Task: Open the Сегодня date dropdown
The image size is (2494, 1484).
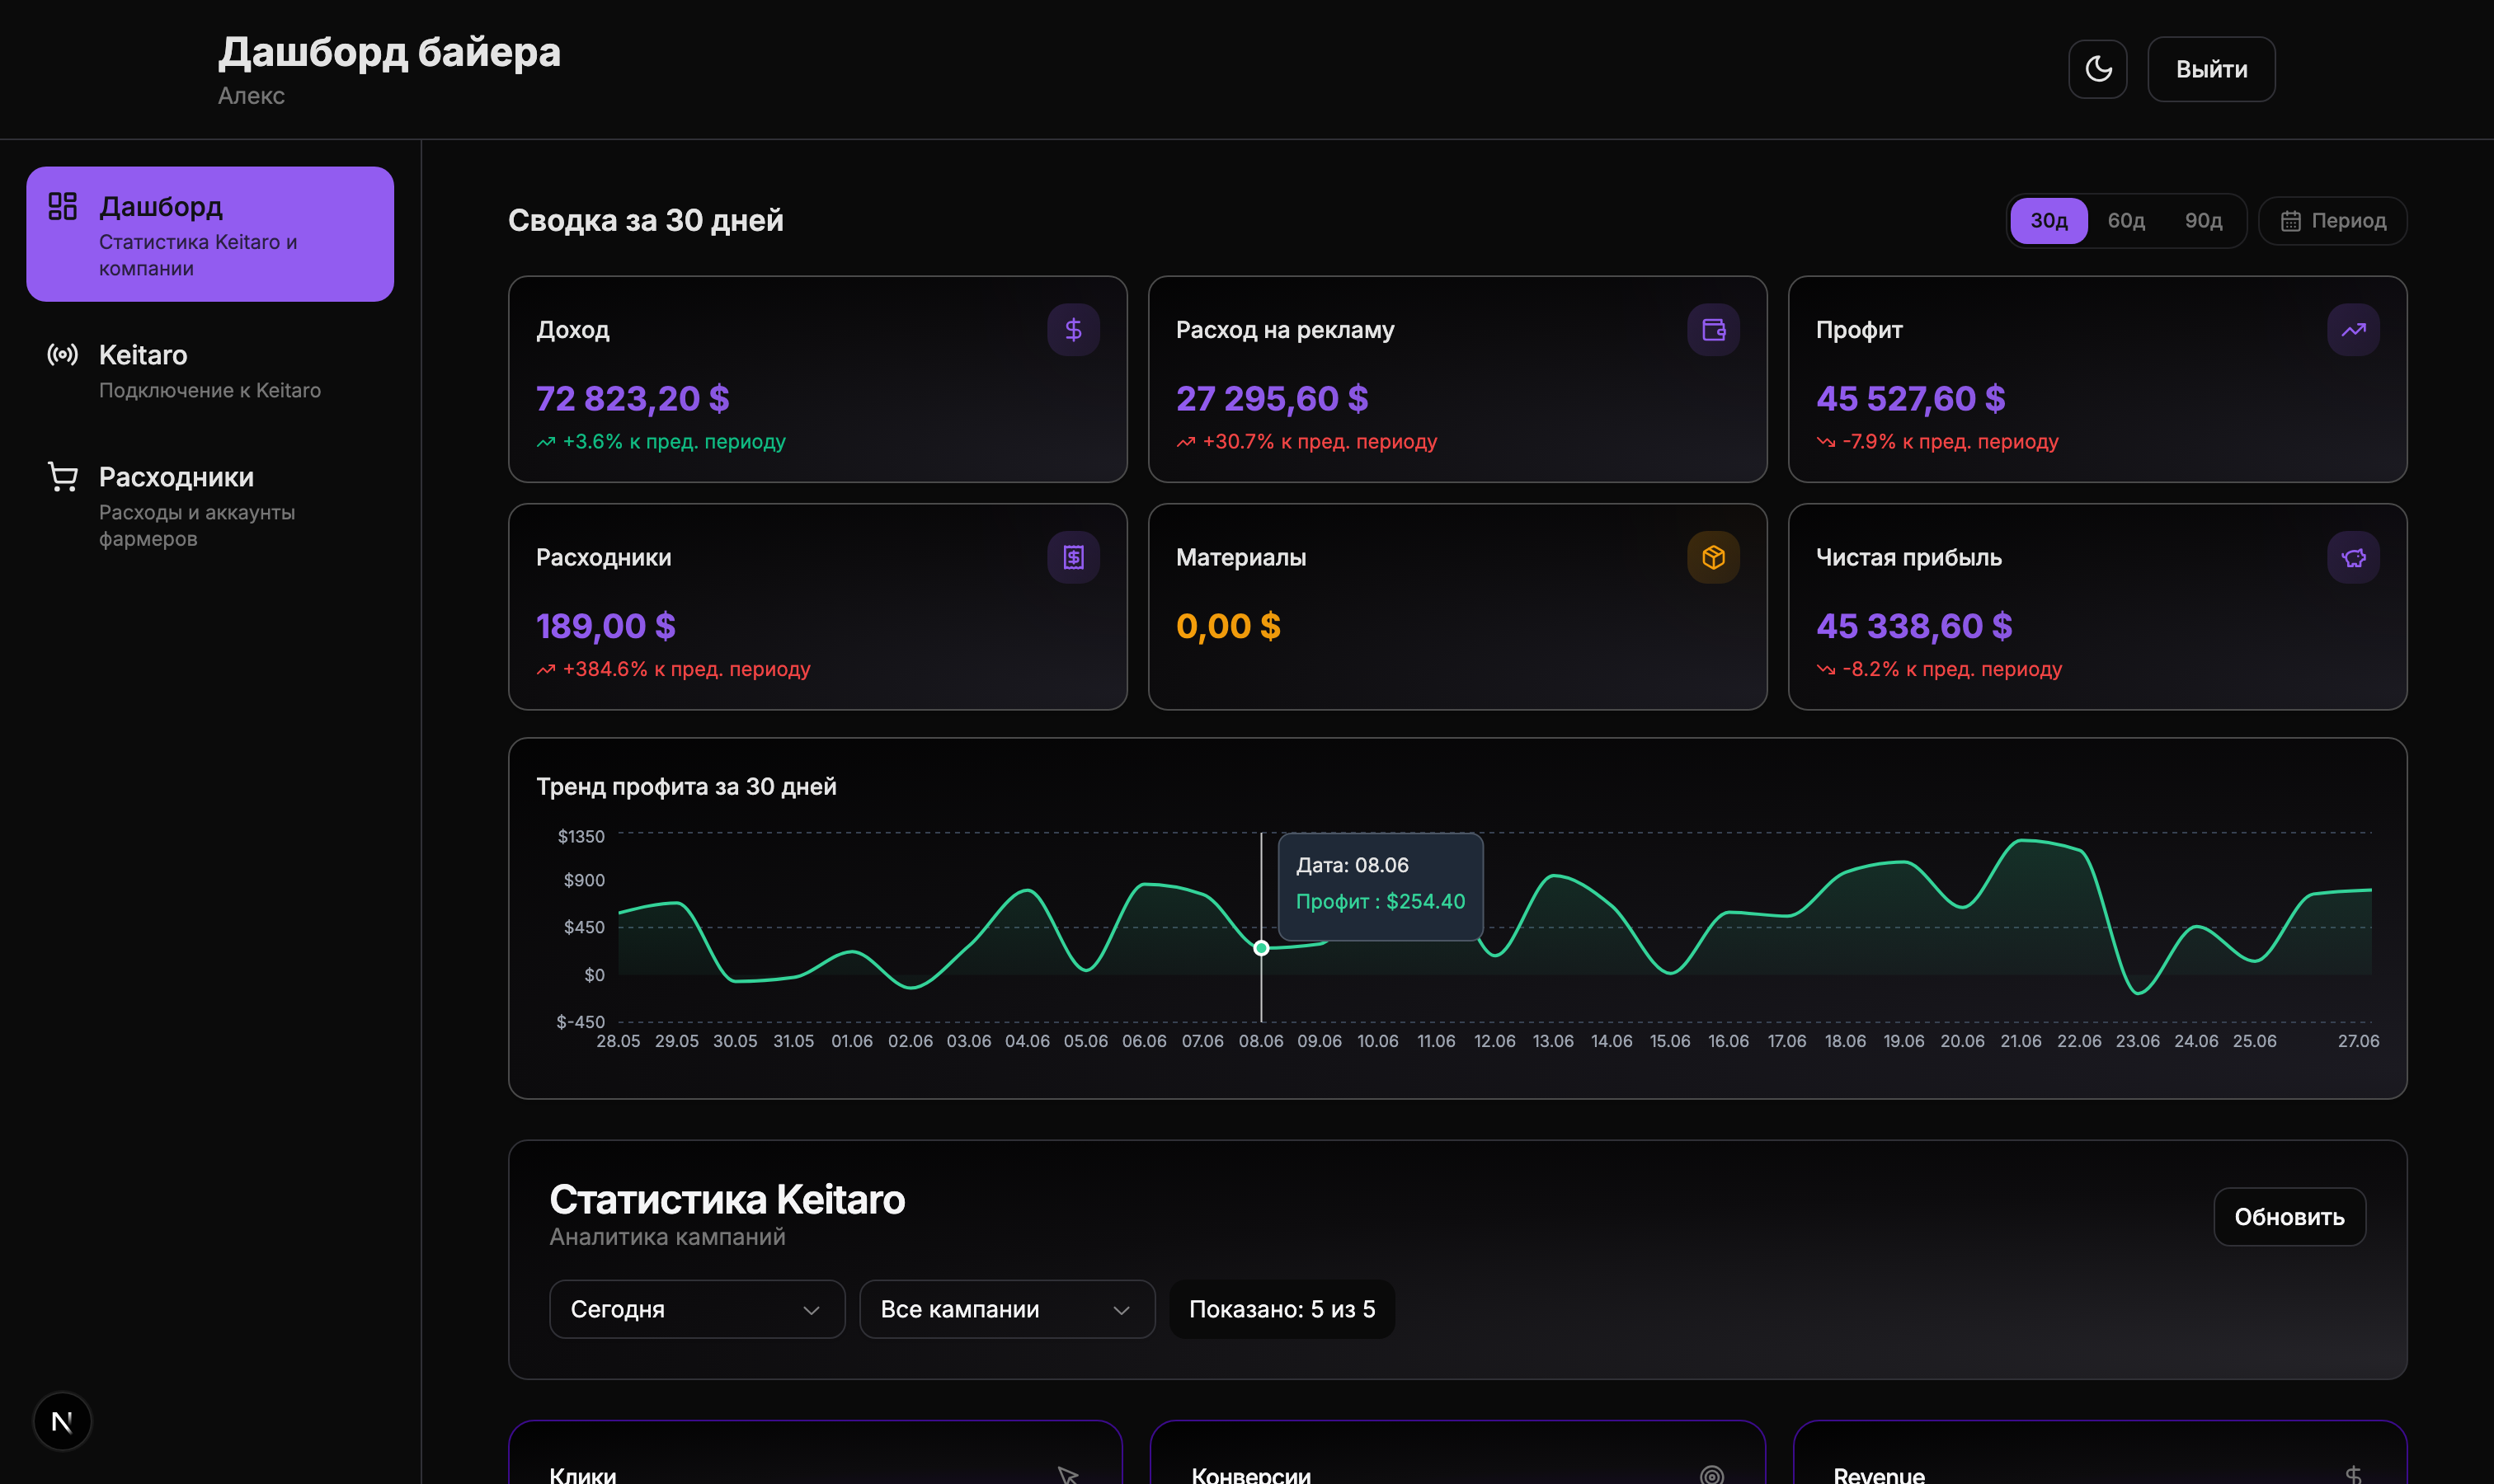Action: [x=696, y=1309]
